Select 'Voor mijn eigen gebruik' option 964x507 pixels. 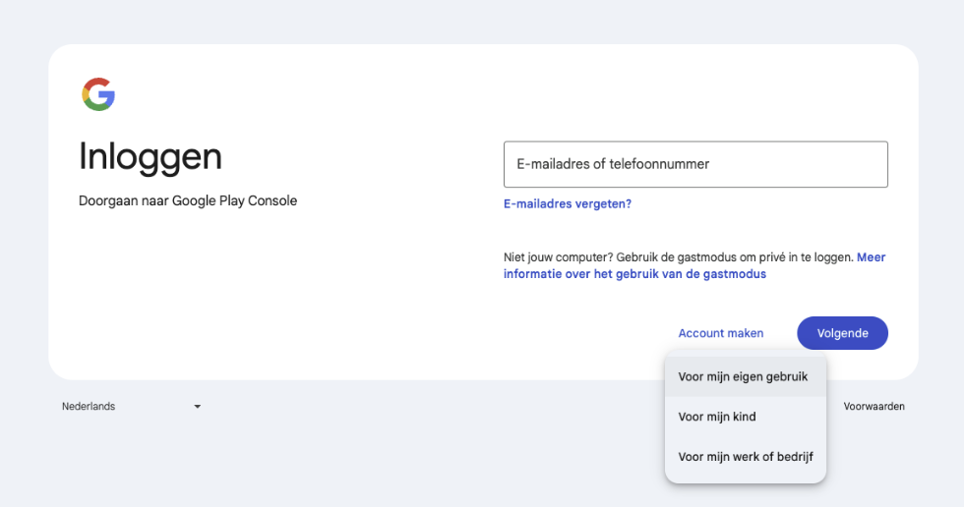tap(743, 376)
